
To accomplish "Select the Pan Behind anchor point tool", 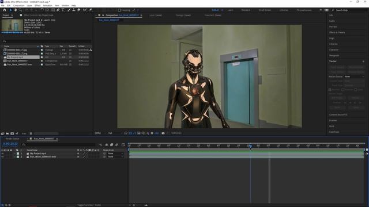I will 47,10.
